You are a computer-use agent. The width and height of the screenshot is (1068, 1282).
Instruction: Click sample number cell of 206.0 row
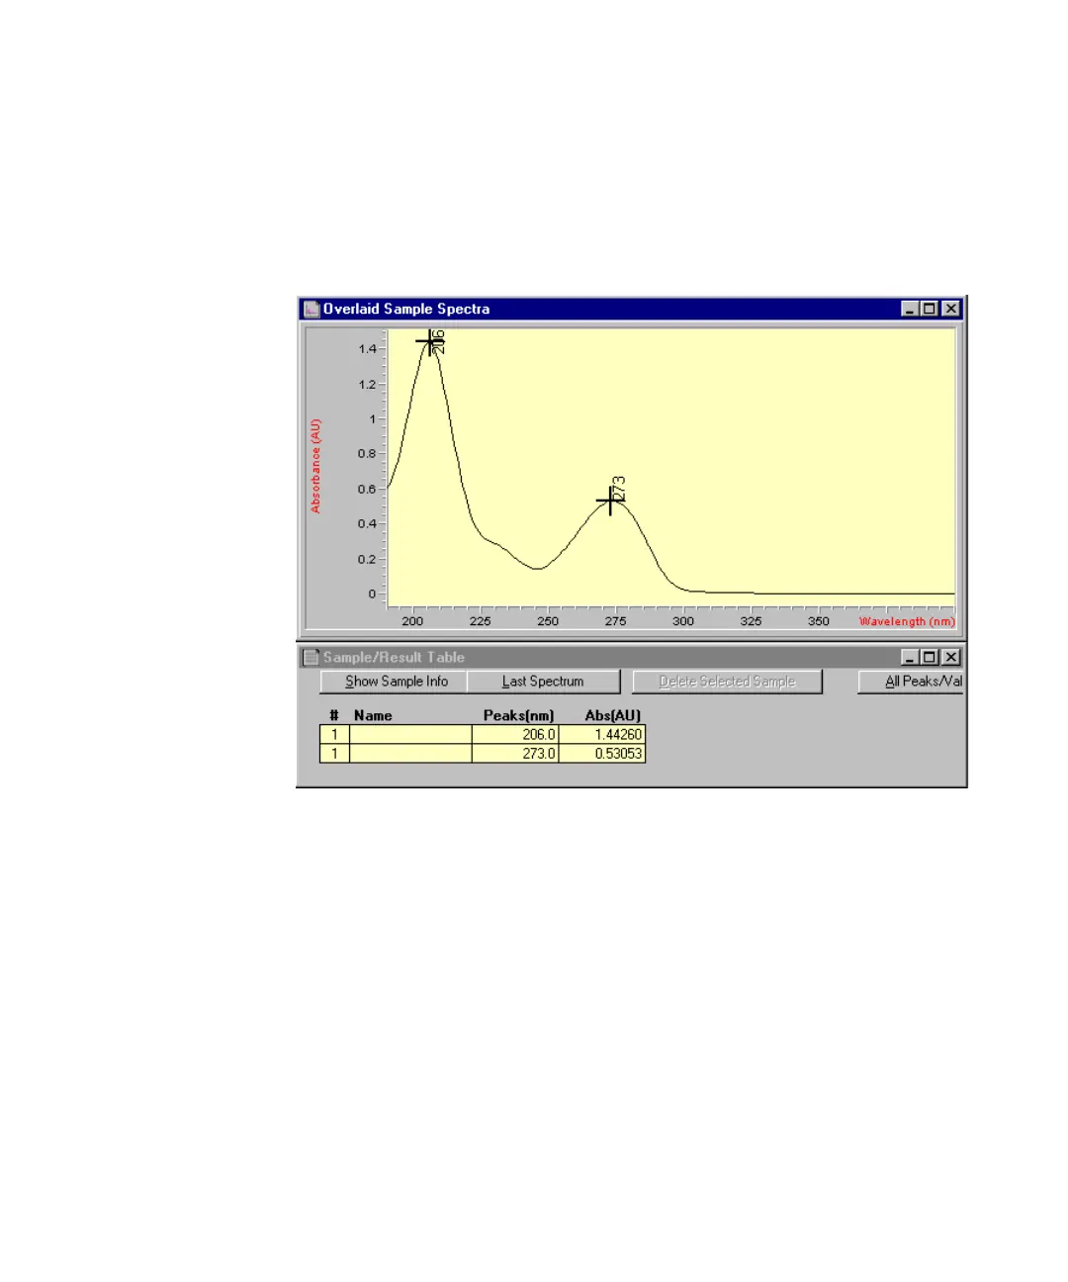(334, 735)
